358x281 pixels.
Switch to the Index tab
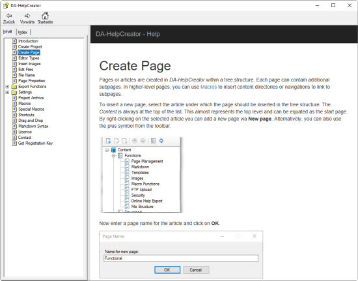click(x=23, y=32)
